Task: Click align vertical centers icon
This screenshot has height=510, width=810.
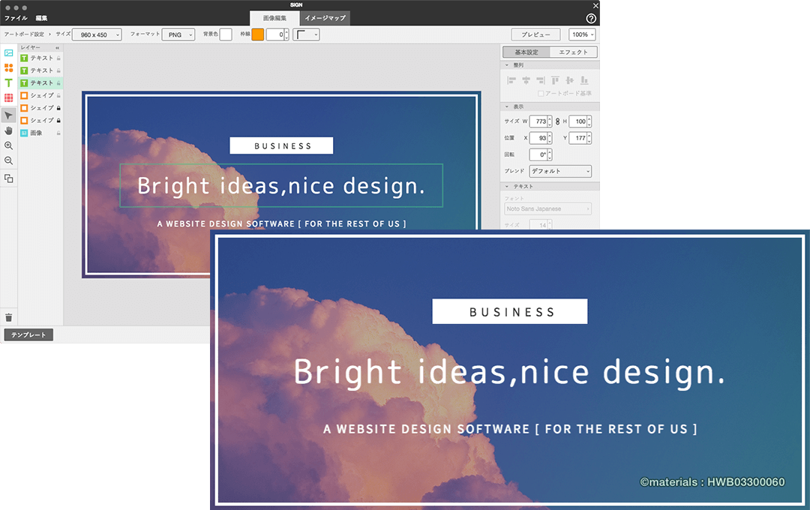Action: (x=569, y=80)
